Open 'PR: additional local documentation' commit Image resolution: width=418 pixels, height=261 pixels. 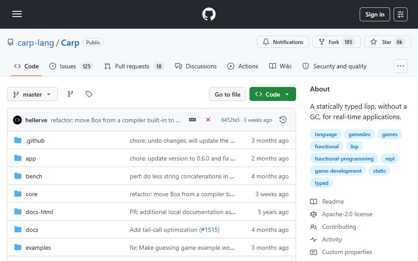pos(182,212)
